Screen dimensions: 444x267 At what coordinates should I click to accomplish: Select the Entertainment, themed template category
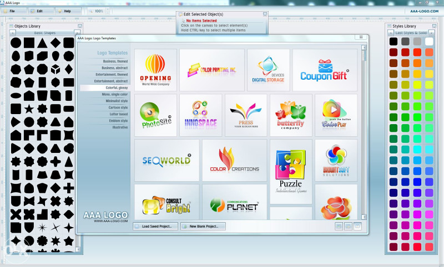[x=112, y=75]
